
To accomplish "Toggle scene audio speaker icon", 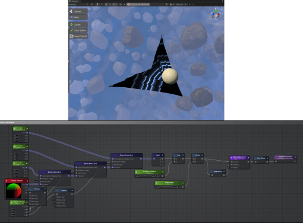I will pos(102,4).
